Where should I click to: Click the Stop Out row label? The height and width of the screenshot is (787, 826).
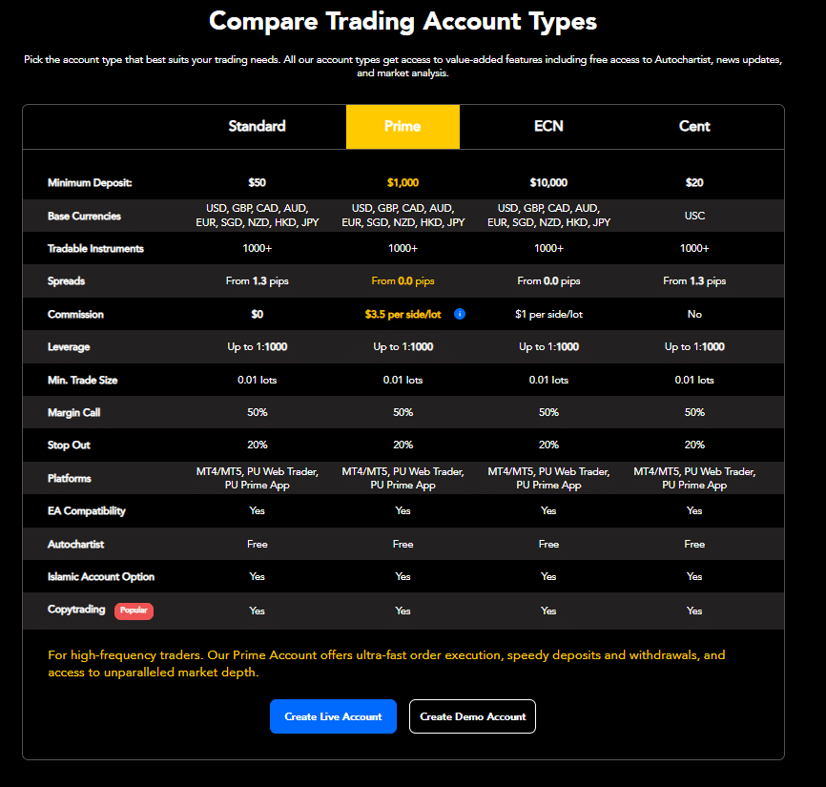pos(69,445)
